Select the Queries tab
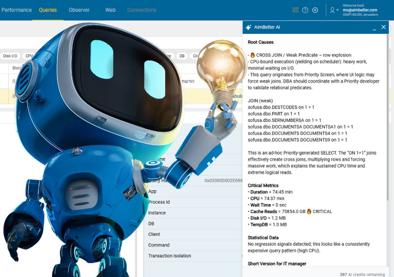 pos(48,10)
